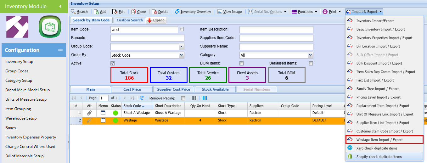The width and height of the screenshot is (427, 163).
Task: Switch to the Cost Price tab
Action: tap(132, 89)
